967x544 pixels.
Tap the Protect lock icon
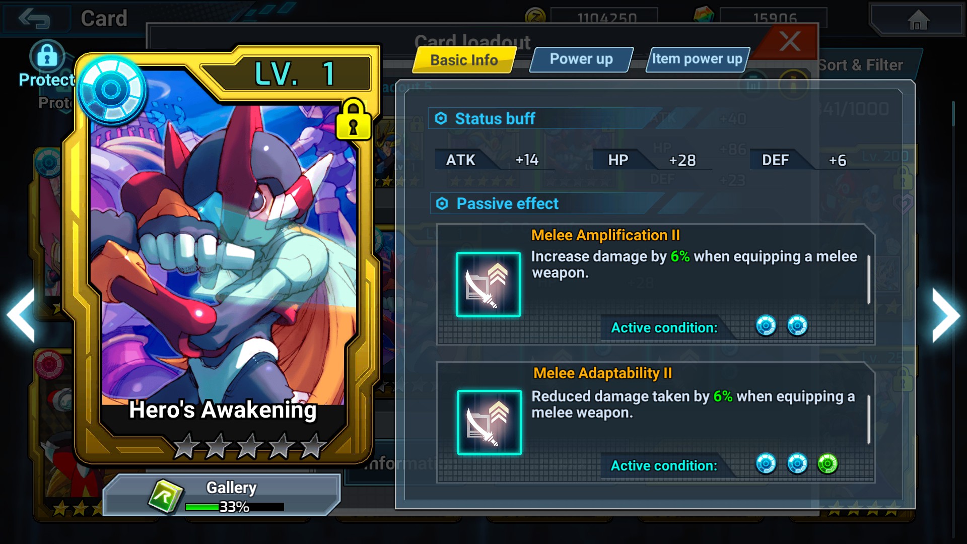tap(47, 55)
